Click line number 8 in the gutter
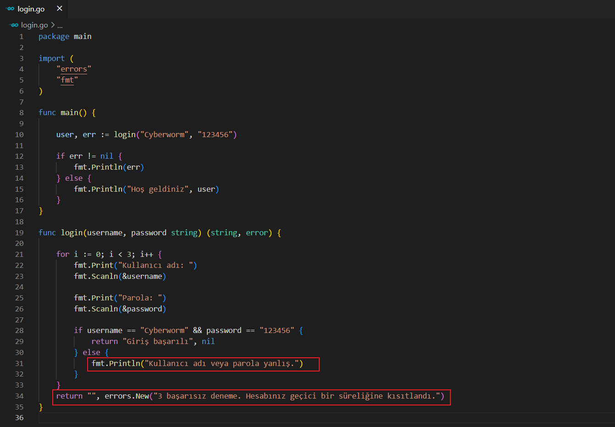Viewport: 615px width, 427px height. tap(21, 113)
